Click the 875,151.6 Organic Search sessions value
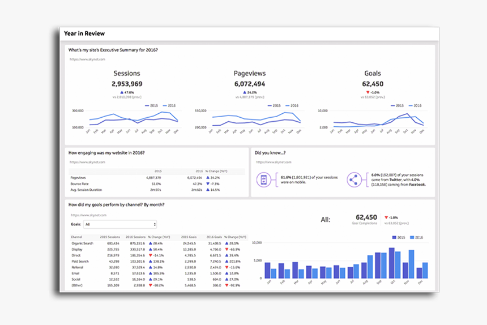The height and width of the screenshot is (325, 487). 138,243
